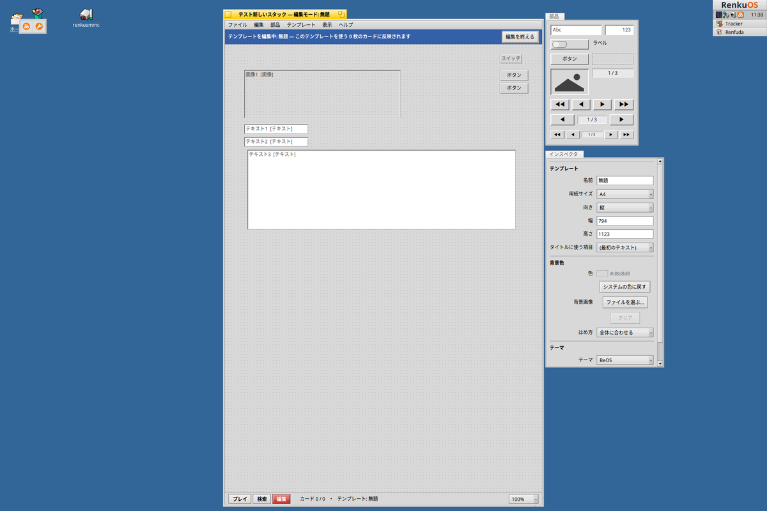The height and width of the screenshot is (511, 767).
Task: Open the 100% zoom dropdown
Action: point(524,499)
